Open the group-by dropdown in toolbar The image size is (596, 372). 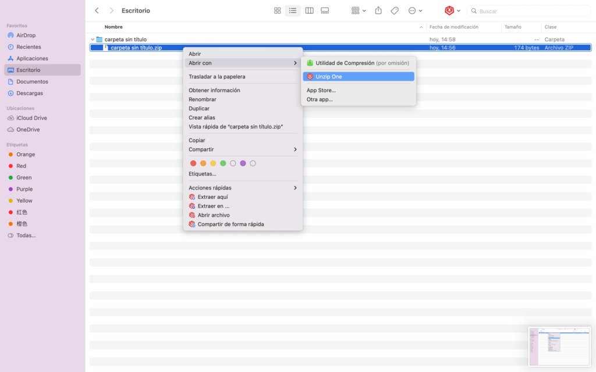tap(359, 10)
